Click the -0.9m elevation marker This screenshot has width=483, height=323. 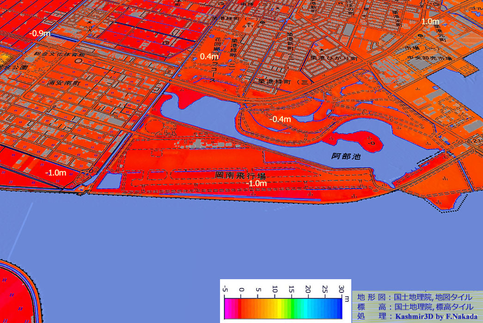click(40, 33)
